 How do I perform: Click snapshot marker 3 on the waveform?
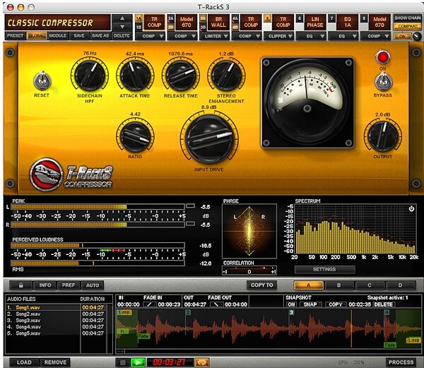click(x=291, y=312)
